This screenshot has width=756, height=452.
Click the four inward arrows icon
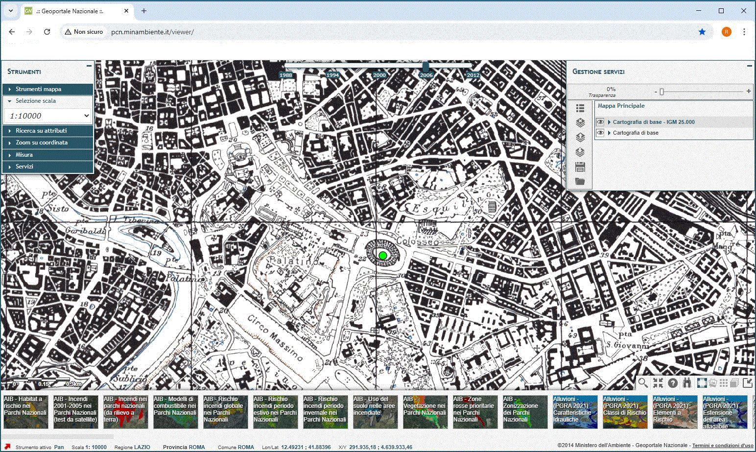[658, 383]
